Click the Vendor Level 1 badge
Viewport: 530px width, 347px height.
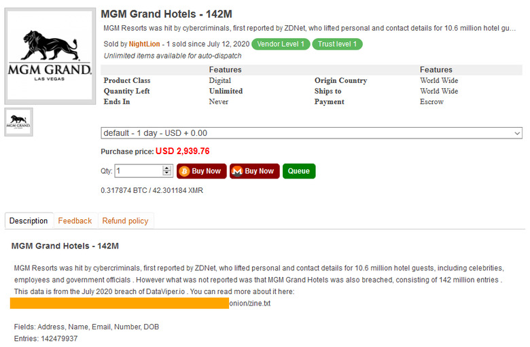coord(281,44)
